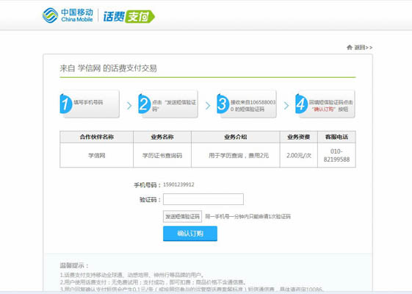Click step 4 回填短信验证码 card
The height and width of the screenshot is (294, 412).
click(325, 104)
